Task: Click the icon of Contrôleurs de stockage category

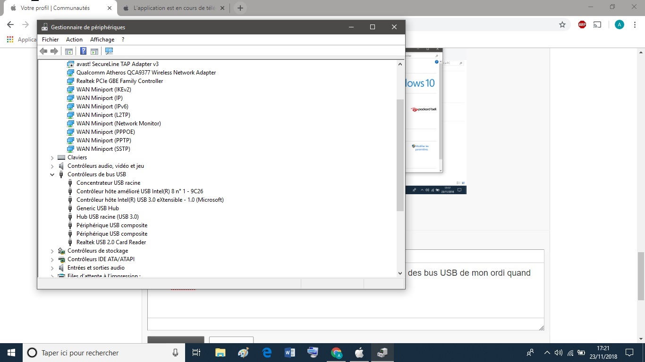Action: click(x=61, y=251)
